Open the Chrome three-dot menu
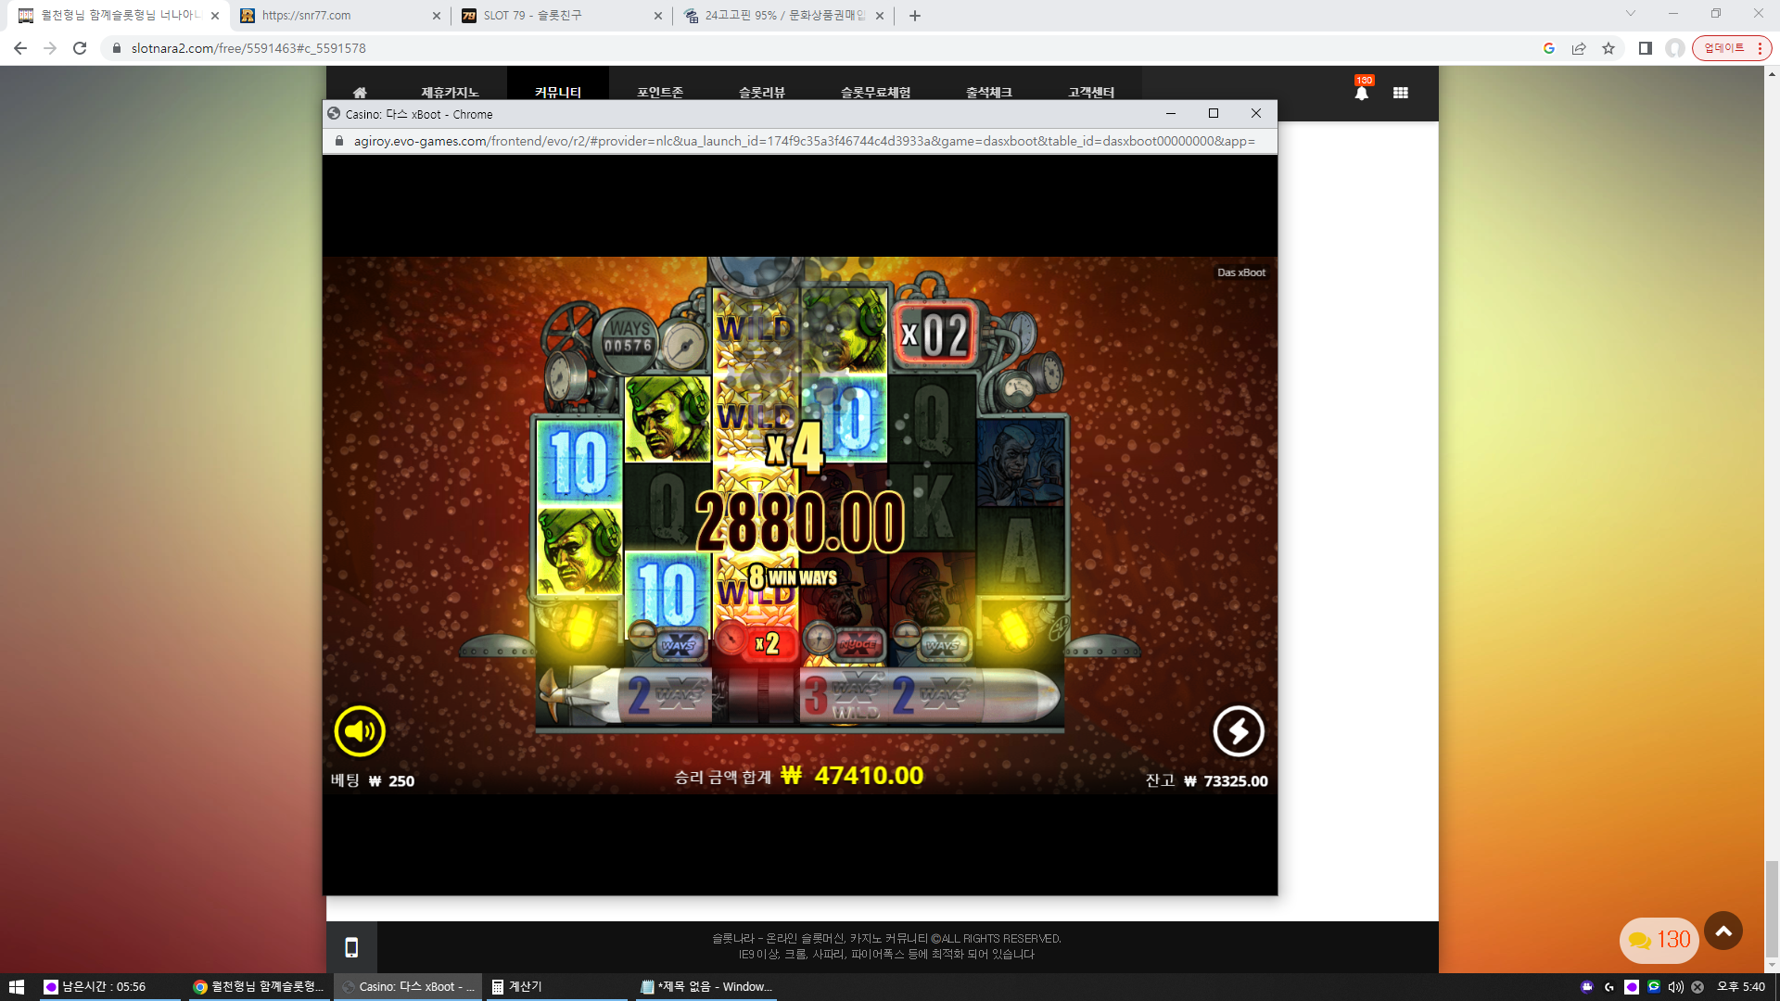 tap(1760, 48)
